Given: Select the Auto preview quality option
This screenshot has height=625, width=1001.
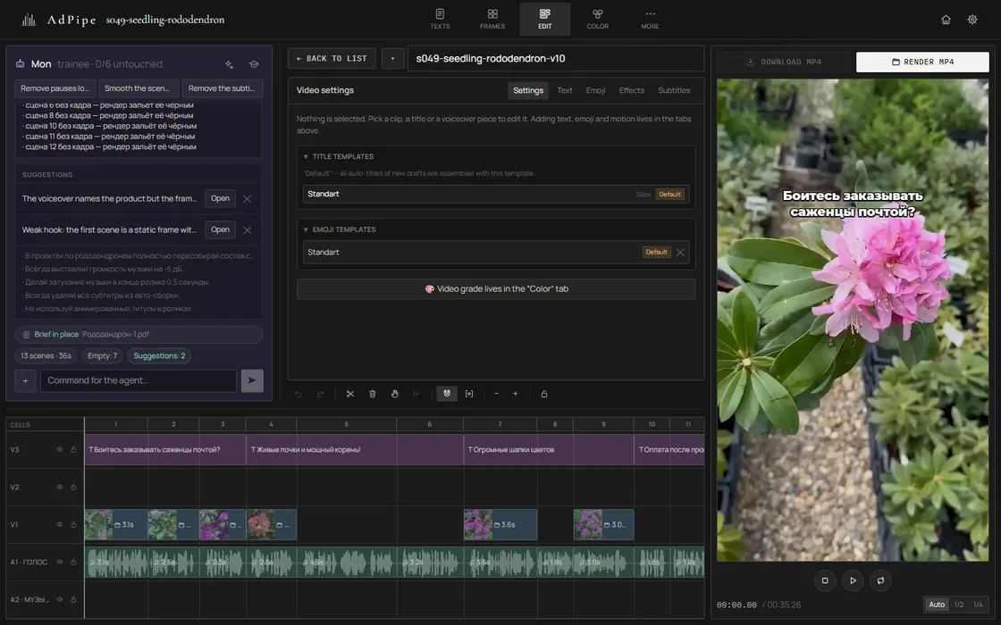Looking at the screenshot, I should point(937,604).
